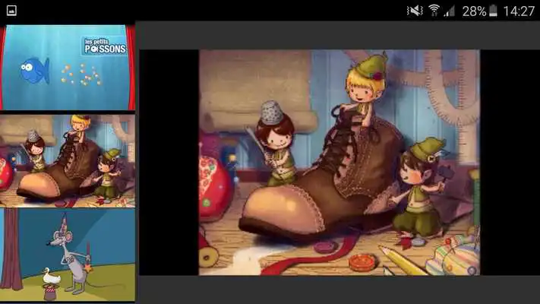Image resolution: width=540 pixels, height=304 pixels.
Task: Tap the muted vibrate icon in status bar
Action: (x=415, y=11)
